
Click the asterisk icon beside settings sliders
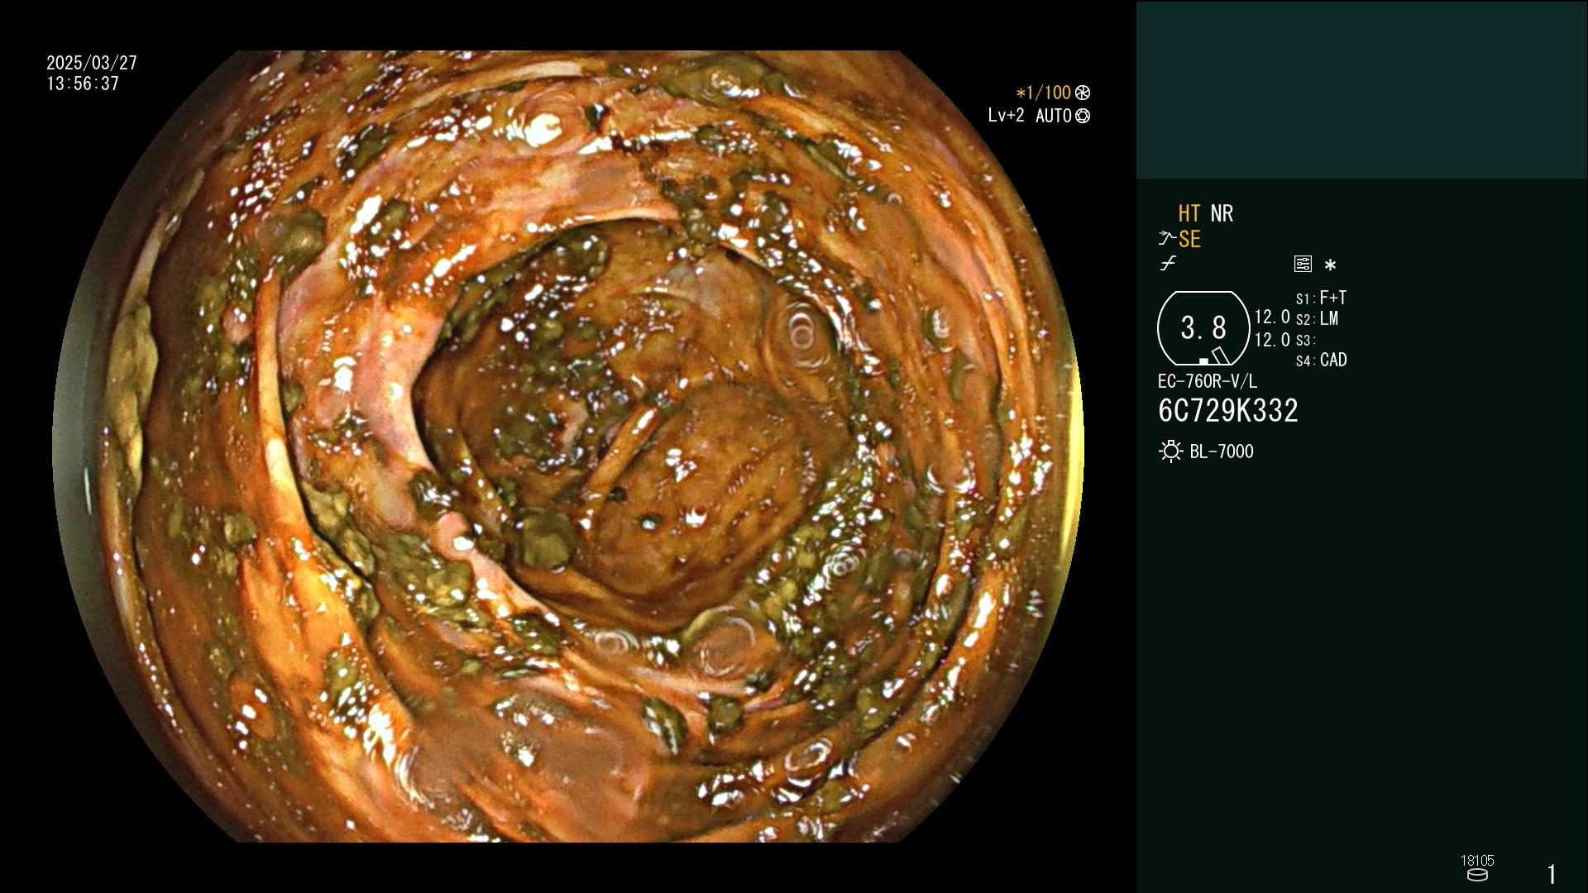tap(1330, 265)
